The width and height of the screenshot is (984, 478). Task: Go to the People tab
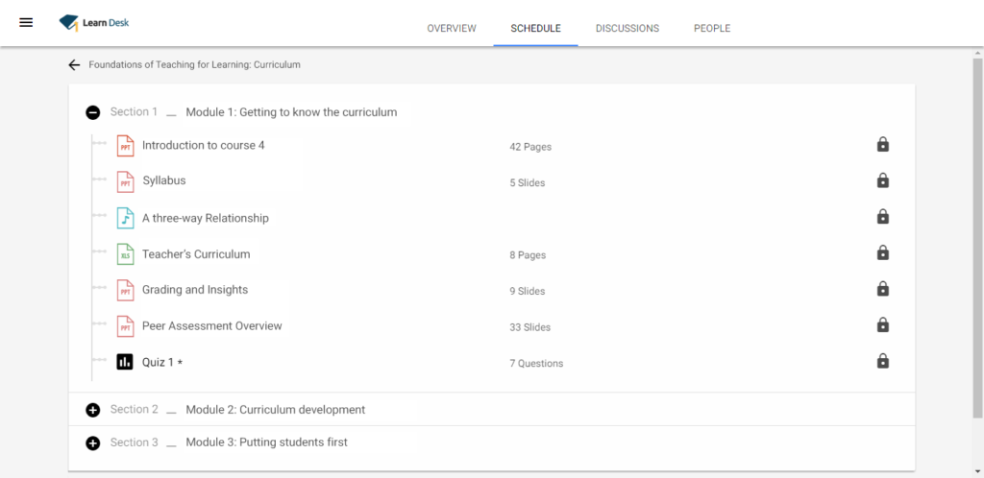[x=712, y=29]
